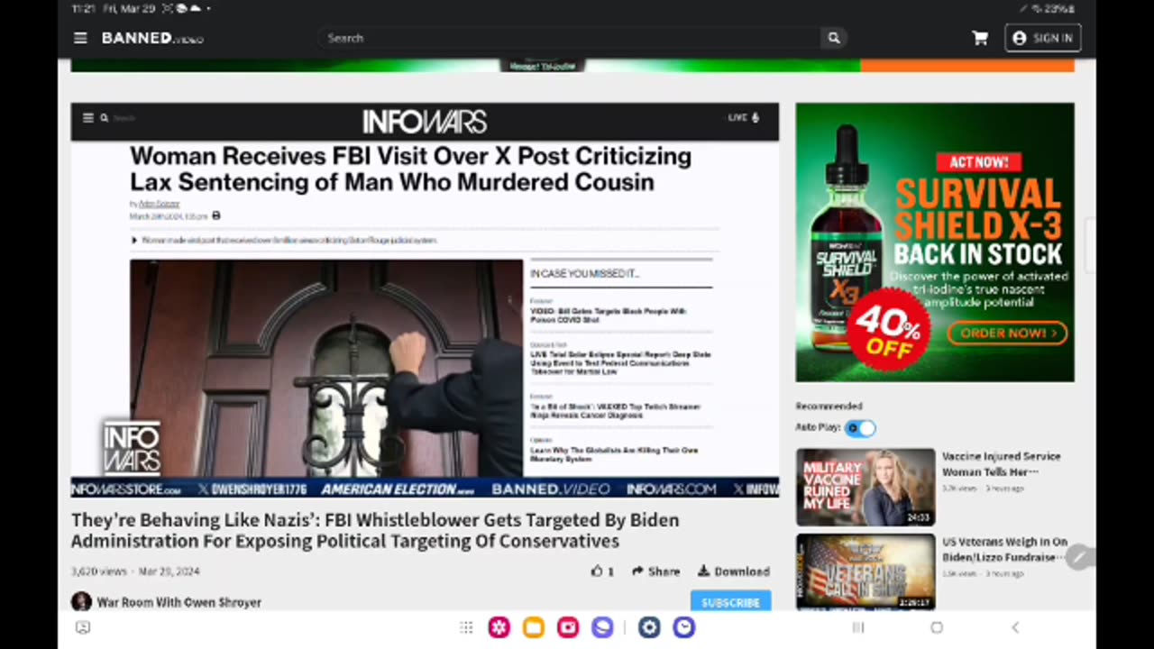The image size is (1154, 649).
Task: Open 'Vaccine Injured Service Woman Tells Her' title
Action: [1001, 463]
